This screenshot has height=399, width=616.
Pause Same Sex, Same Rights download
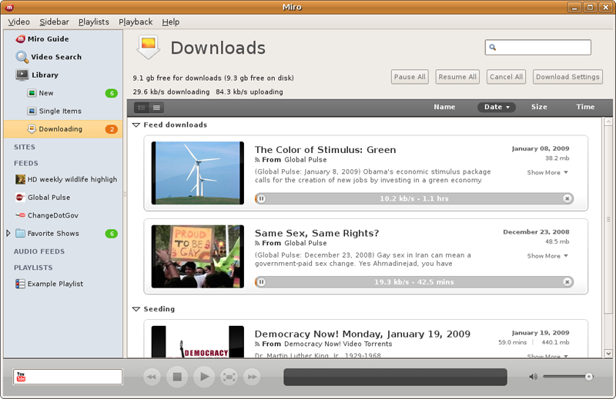pyautogui.click(x=262, y=282)
